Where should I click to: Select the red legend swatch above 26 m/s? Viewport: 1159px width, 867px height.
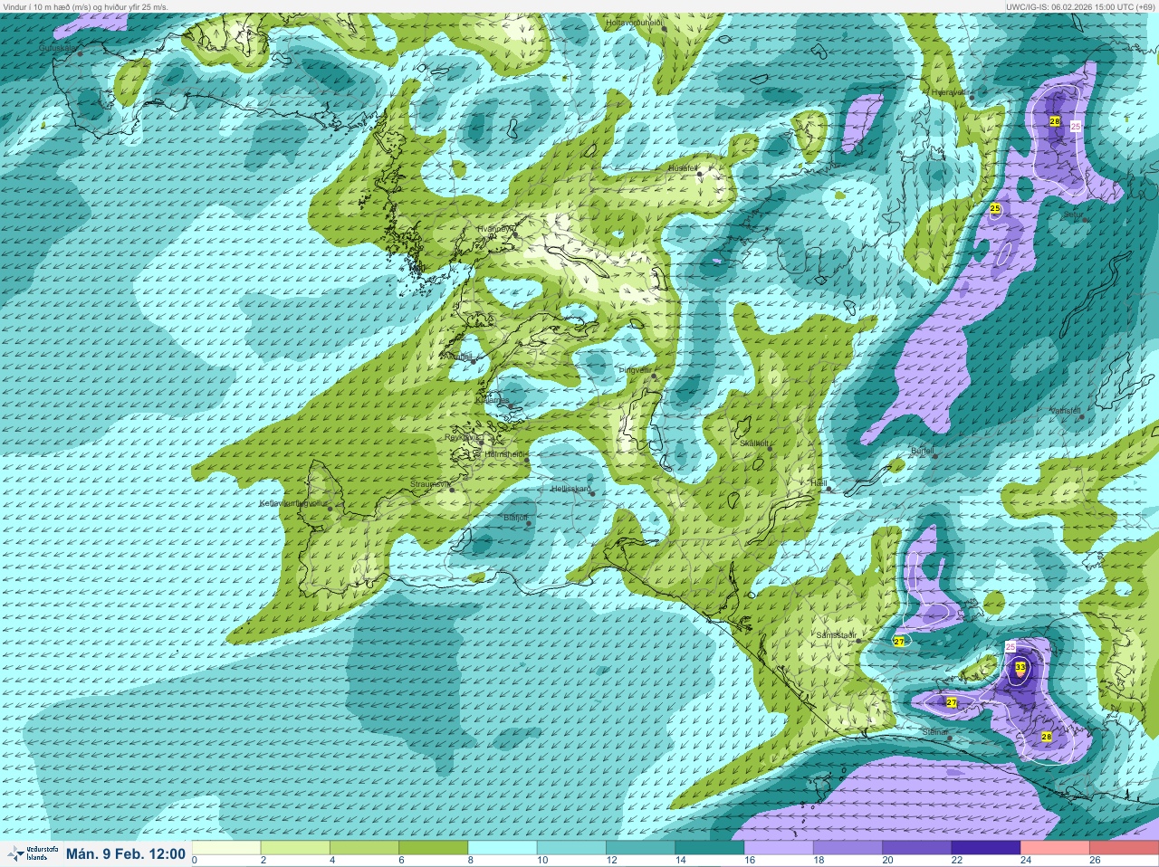[x=1123, y=847]
